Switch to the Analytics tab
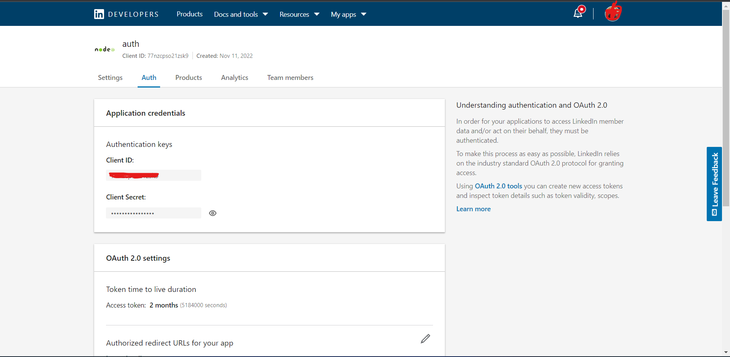 (x=234, y=78)
